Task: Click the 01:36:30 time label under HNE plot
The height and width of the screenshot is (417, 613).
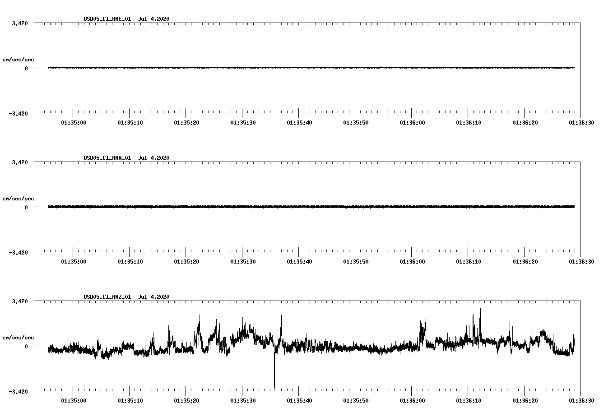Action: [x=581, y=122]
